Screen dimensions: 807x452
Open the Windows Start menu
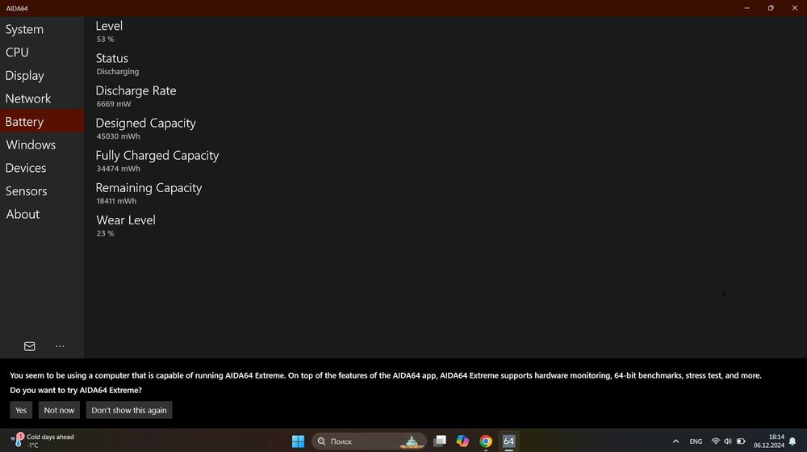click(298, 442)
